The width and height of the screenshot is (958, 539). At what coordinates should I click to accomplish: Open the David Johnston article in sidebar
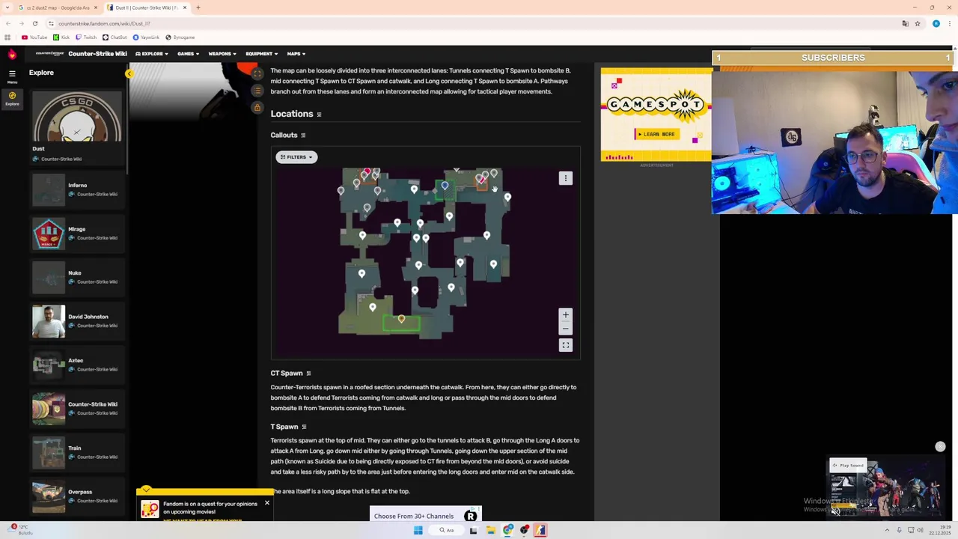click(x=76, y=321)
